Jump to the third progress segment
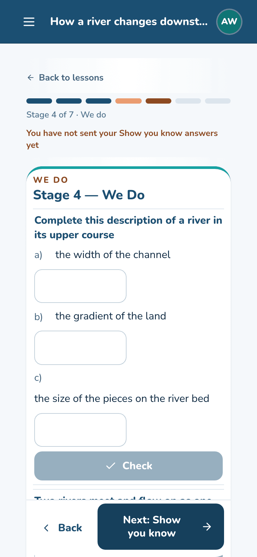Image resolution: width=257 pixels, height=557 pixels. pyautogui.click(x=99, y=101)
